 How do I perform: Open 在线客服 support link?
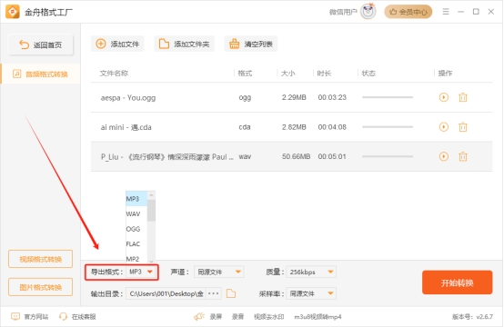click(x=77, y=317)
